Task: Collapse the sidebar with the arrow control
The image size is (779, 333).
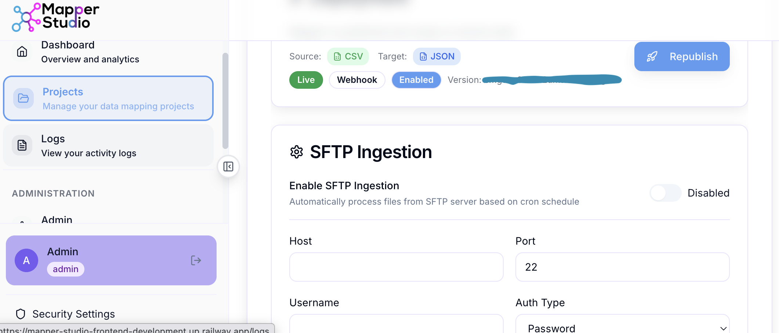Action: tap(228, 166)
